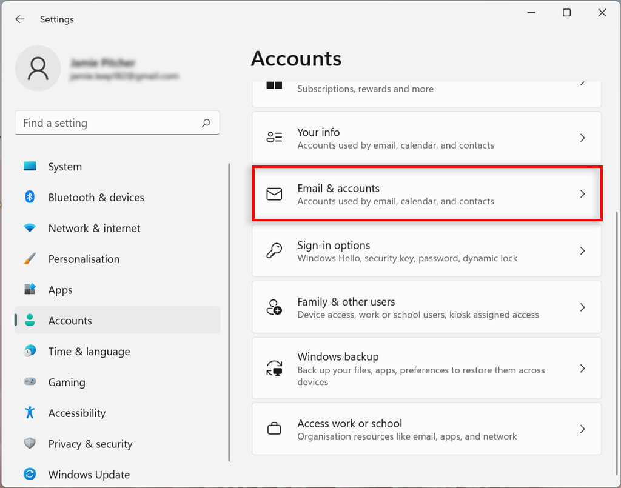Go back using the back arrow
The width and height of the screenshot is (621, 488).
pos(20,19)
